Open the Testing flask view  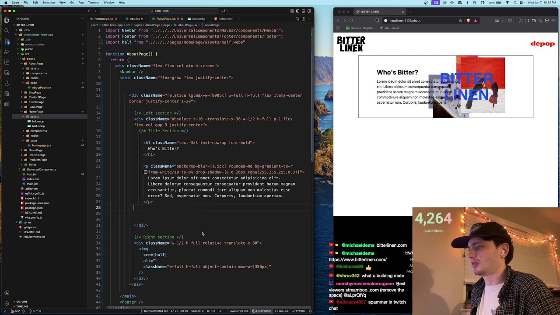(7, 83)
